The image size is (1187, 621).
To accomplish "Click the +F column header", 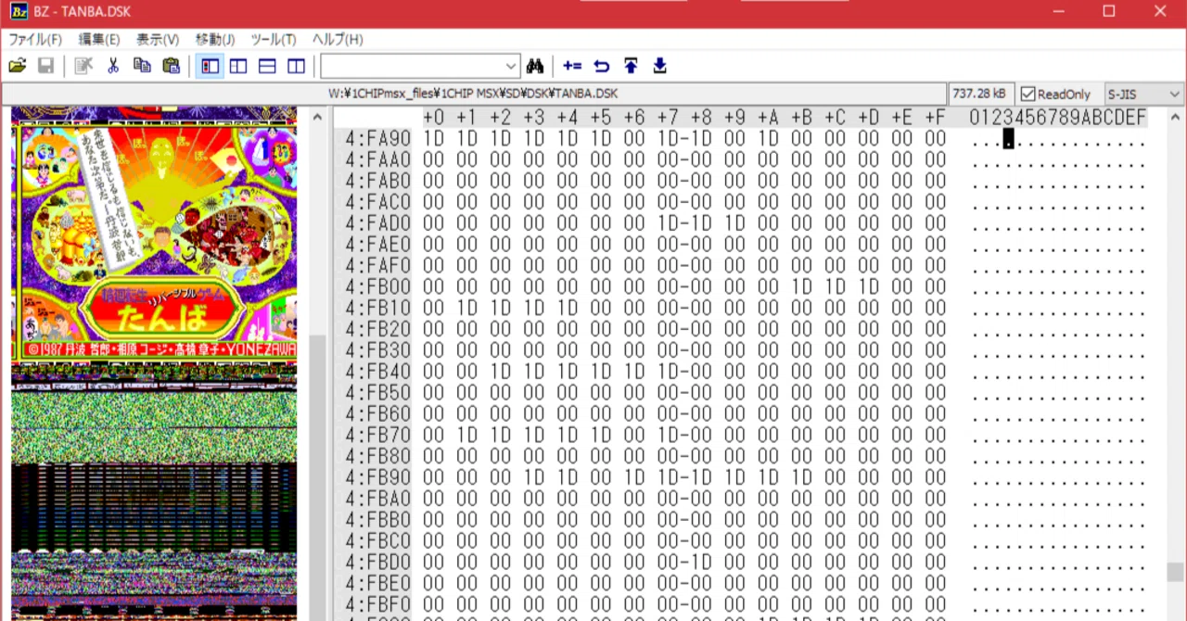I will coord(935,117).
